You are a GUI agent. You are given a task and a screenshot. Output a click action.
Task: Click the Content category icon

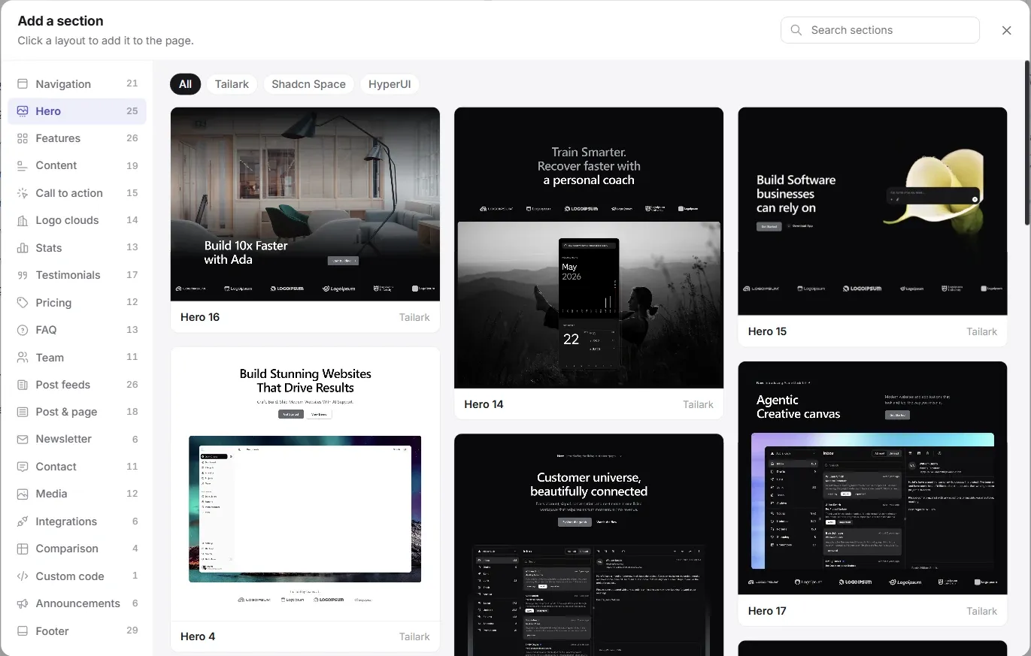coord(23,165)
